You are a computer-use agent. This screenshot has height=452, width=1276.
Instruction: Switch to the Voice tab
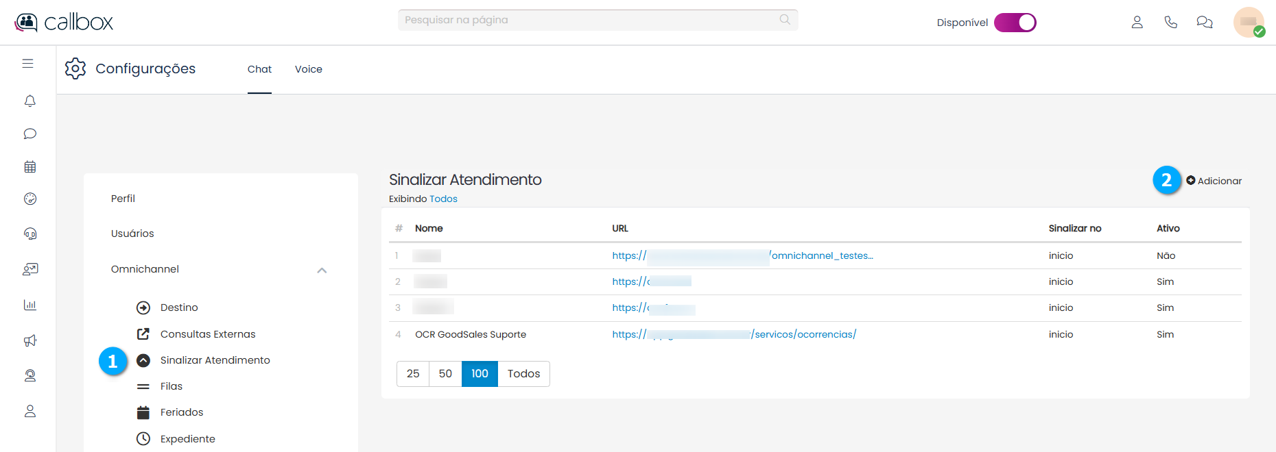308,69
